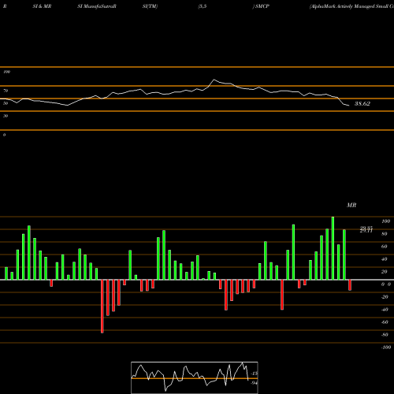This screenshot has width=394, height=394.
Task: Click the longest red MR bar
Action: coord(102,307)
